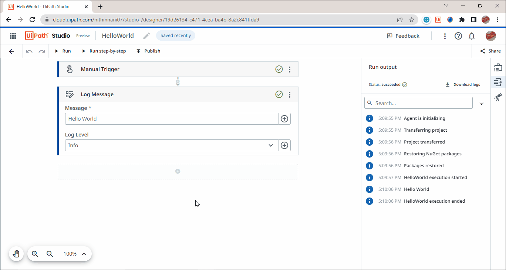
Task: Open the telescope explorer side panel icon
Action: coord(498,97)
